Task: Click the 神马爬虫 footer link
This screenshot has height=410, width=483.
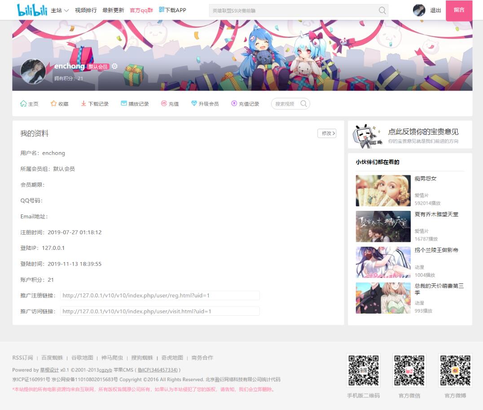Action: pos(112,358)
